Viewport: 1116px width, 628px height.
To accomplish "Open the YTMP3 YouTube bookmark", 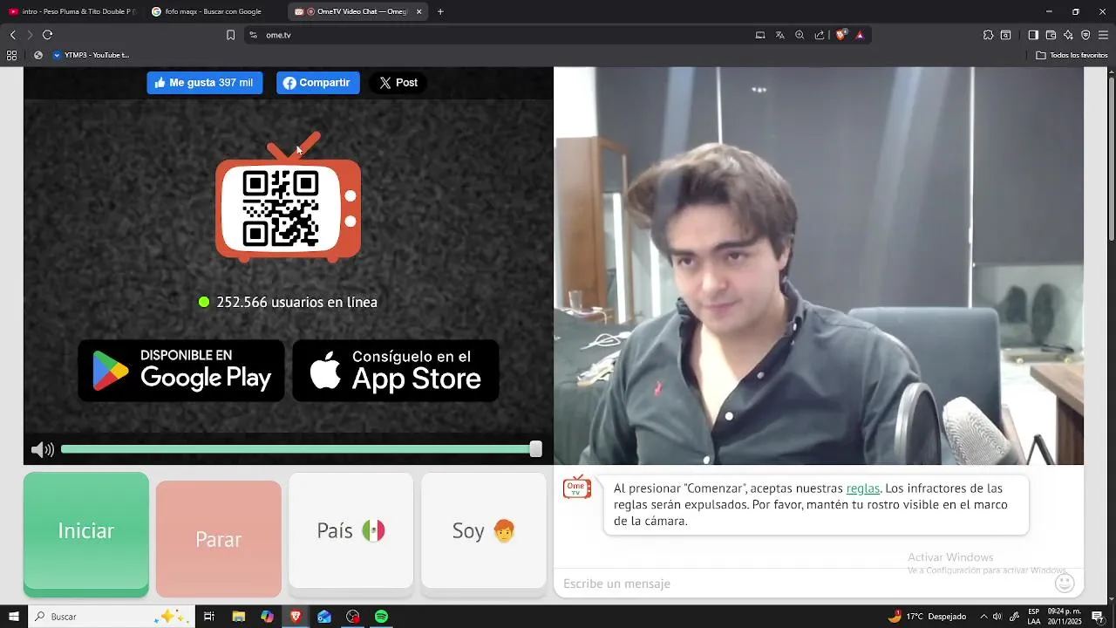I will coord(92,55).
